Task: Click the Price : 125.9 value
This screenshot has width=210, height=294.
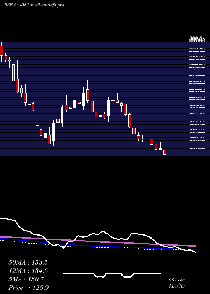Action: pos(29,288)
